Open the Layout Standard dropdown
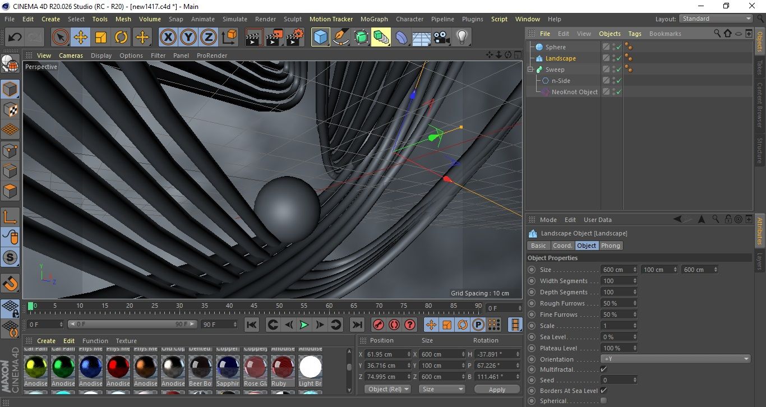Image resolution: width=766 pixels, height=407 pixels. click(716, 18)
